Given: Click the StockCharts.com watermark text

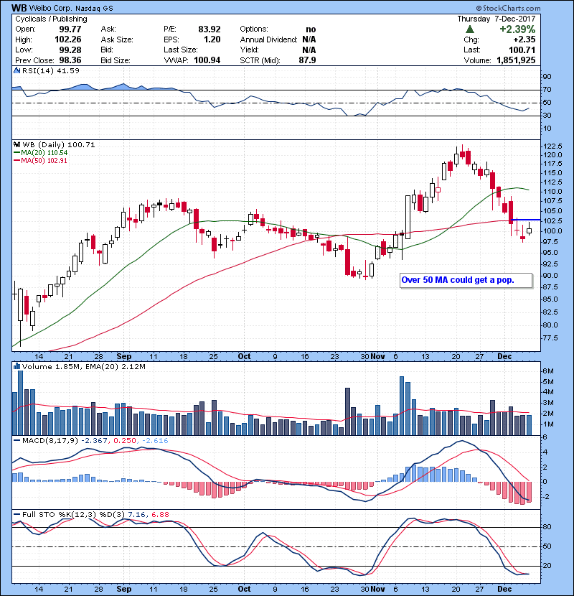Looking at the screenshot, I should pyautogui.click(x=508, y=8).
